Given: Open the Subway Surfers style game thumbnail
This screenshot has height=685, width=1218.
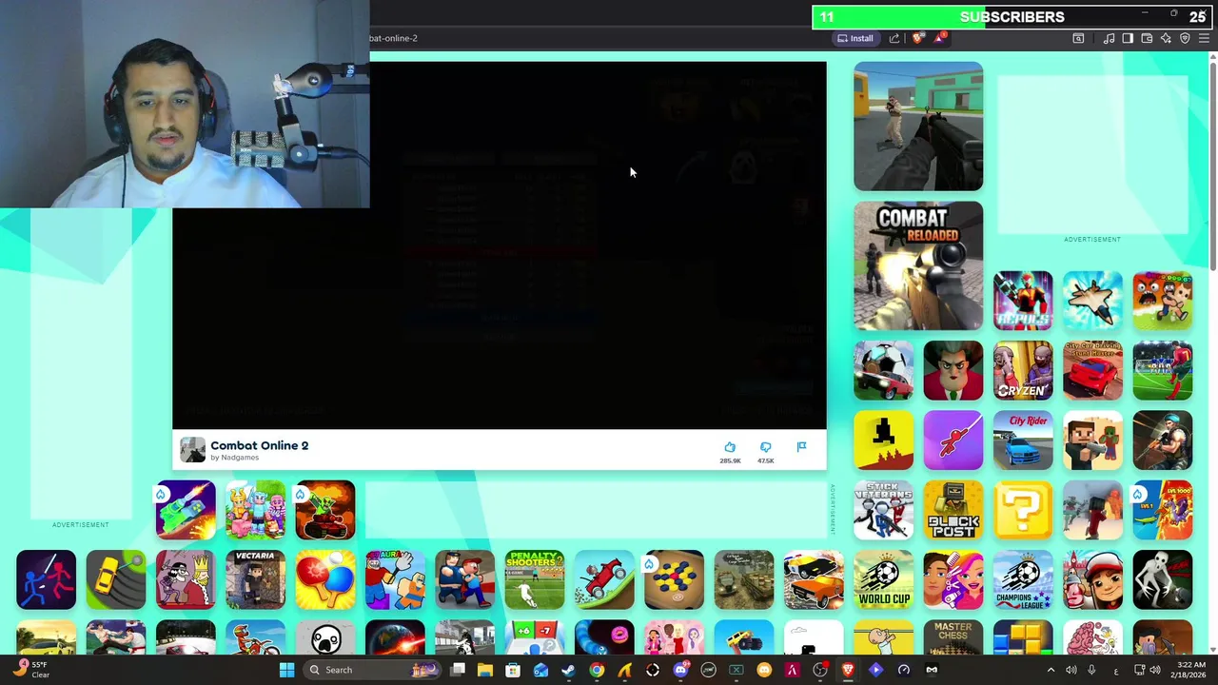Looking at the screenshot, I should (1092, 579).
